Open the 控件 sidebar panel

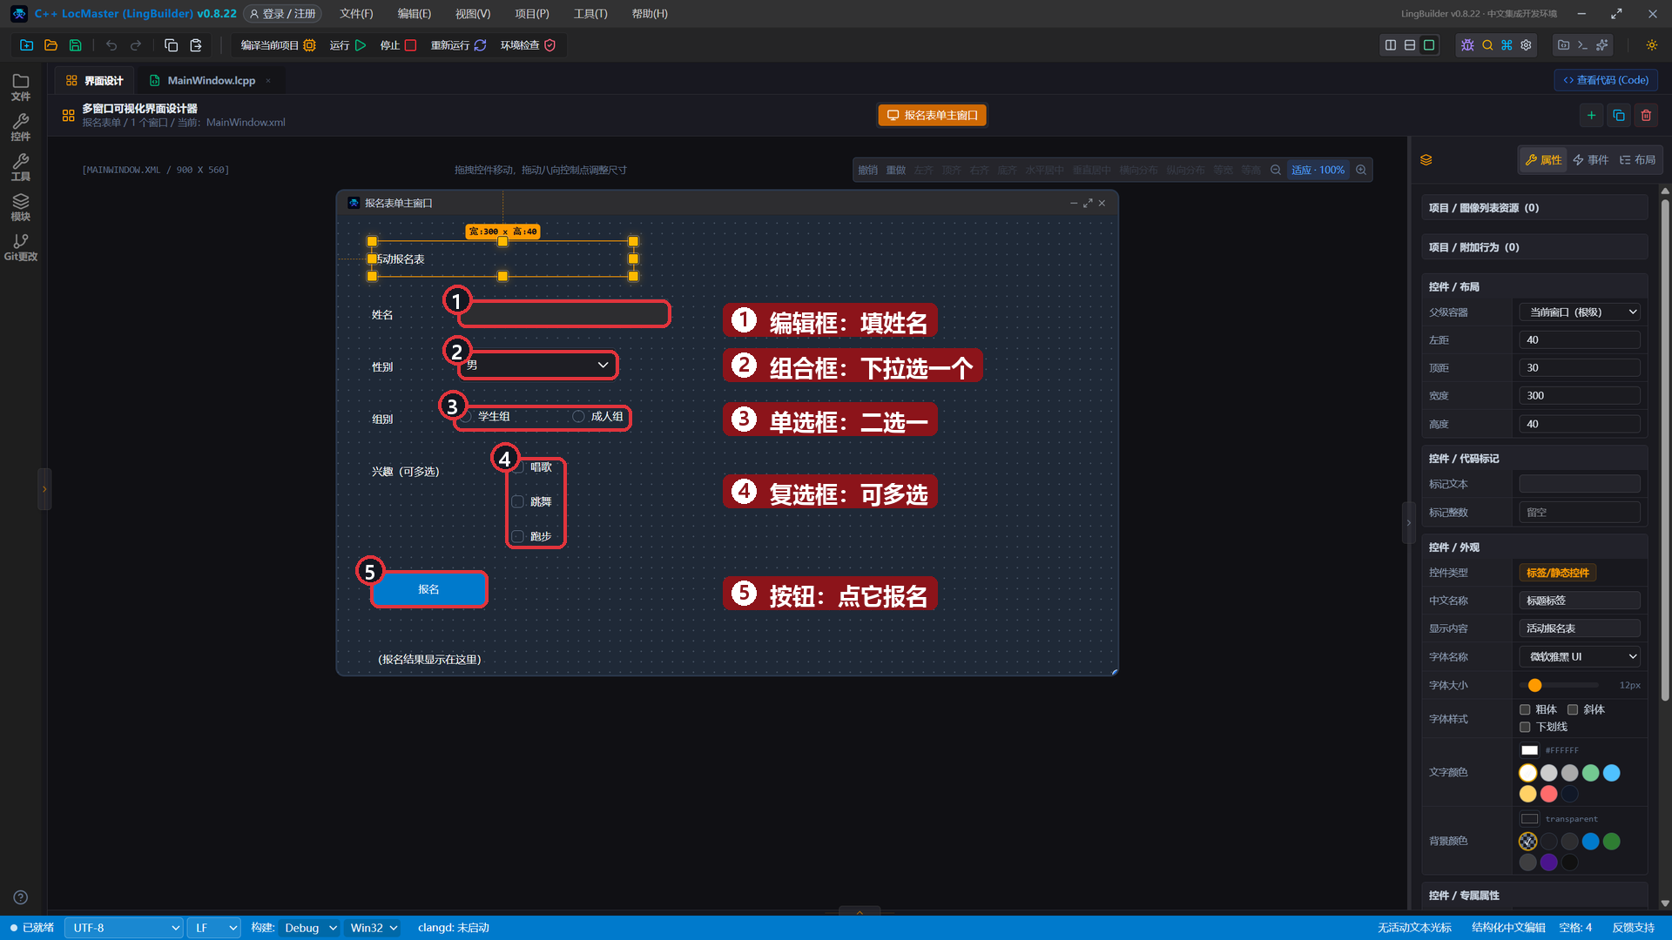point(21,127)
